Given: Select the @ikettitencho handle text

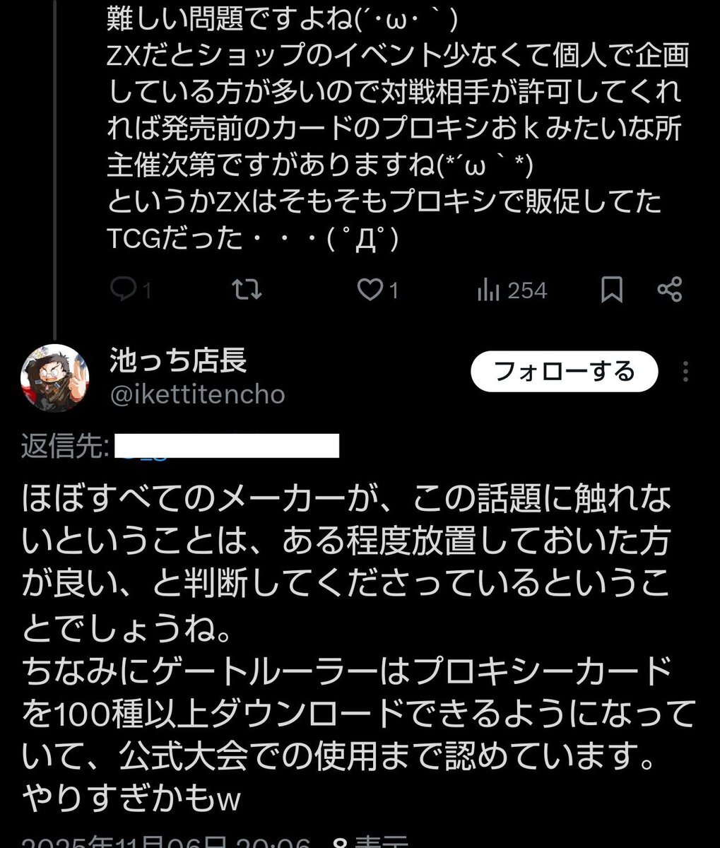Looking at the screenshot, I should (197, 396).
